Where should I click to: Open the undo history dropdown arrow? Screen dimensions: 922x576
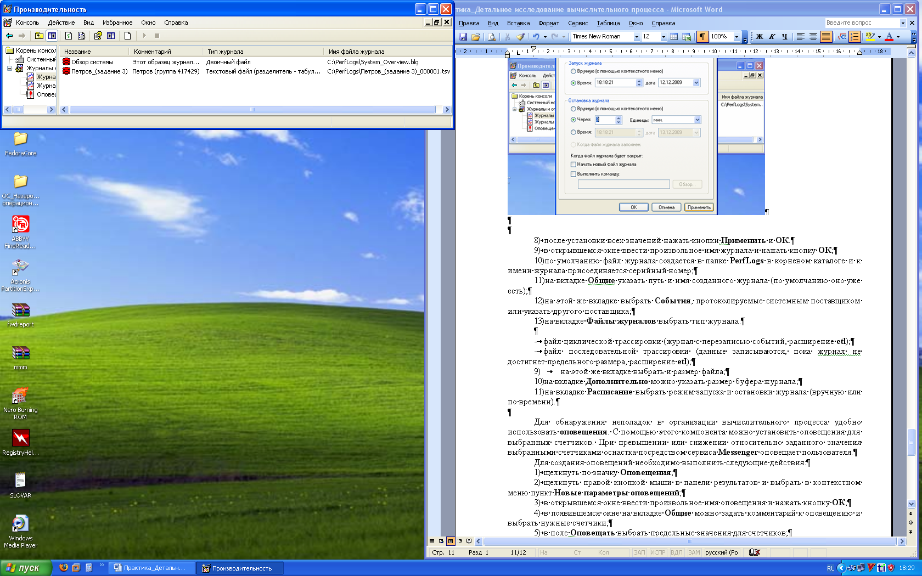(x=545, y=37)
